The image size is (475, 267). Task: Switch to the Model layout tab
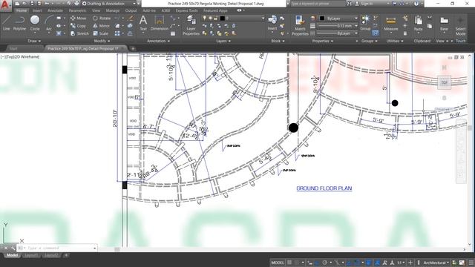[12, 255]
